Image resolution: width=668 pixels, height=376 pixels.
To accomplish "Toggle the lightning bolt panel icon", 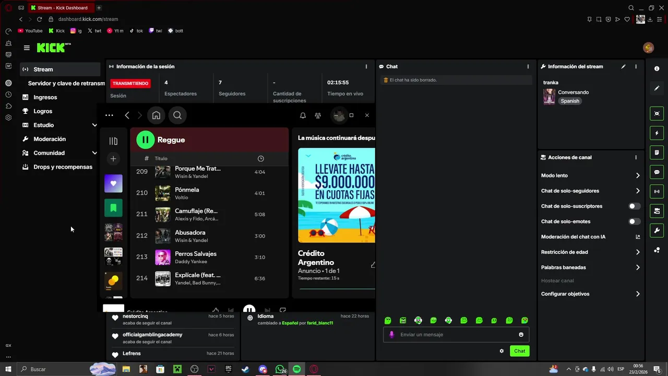I will click(x=657, y=133).
